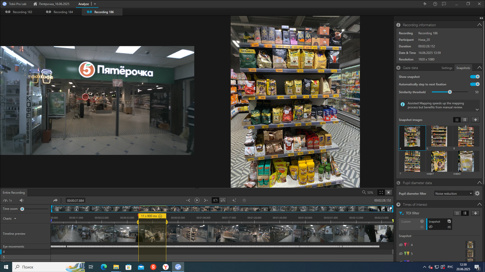Click the current time field 00:00:37.884
Image resolution: width=485 pixels, height=272 pixels.
tap(76, 201)
